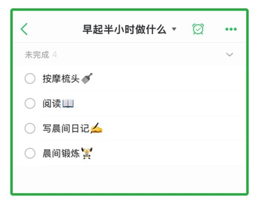Open the 阅读 task text
Image resolution: width=259 pixels, height=201 pixels.
click(x=52, y=104)
